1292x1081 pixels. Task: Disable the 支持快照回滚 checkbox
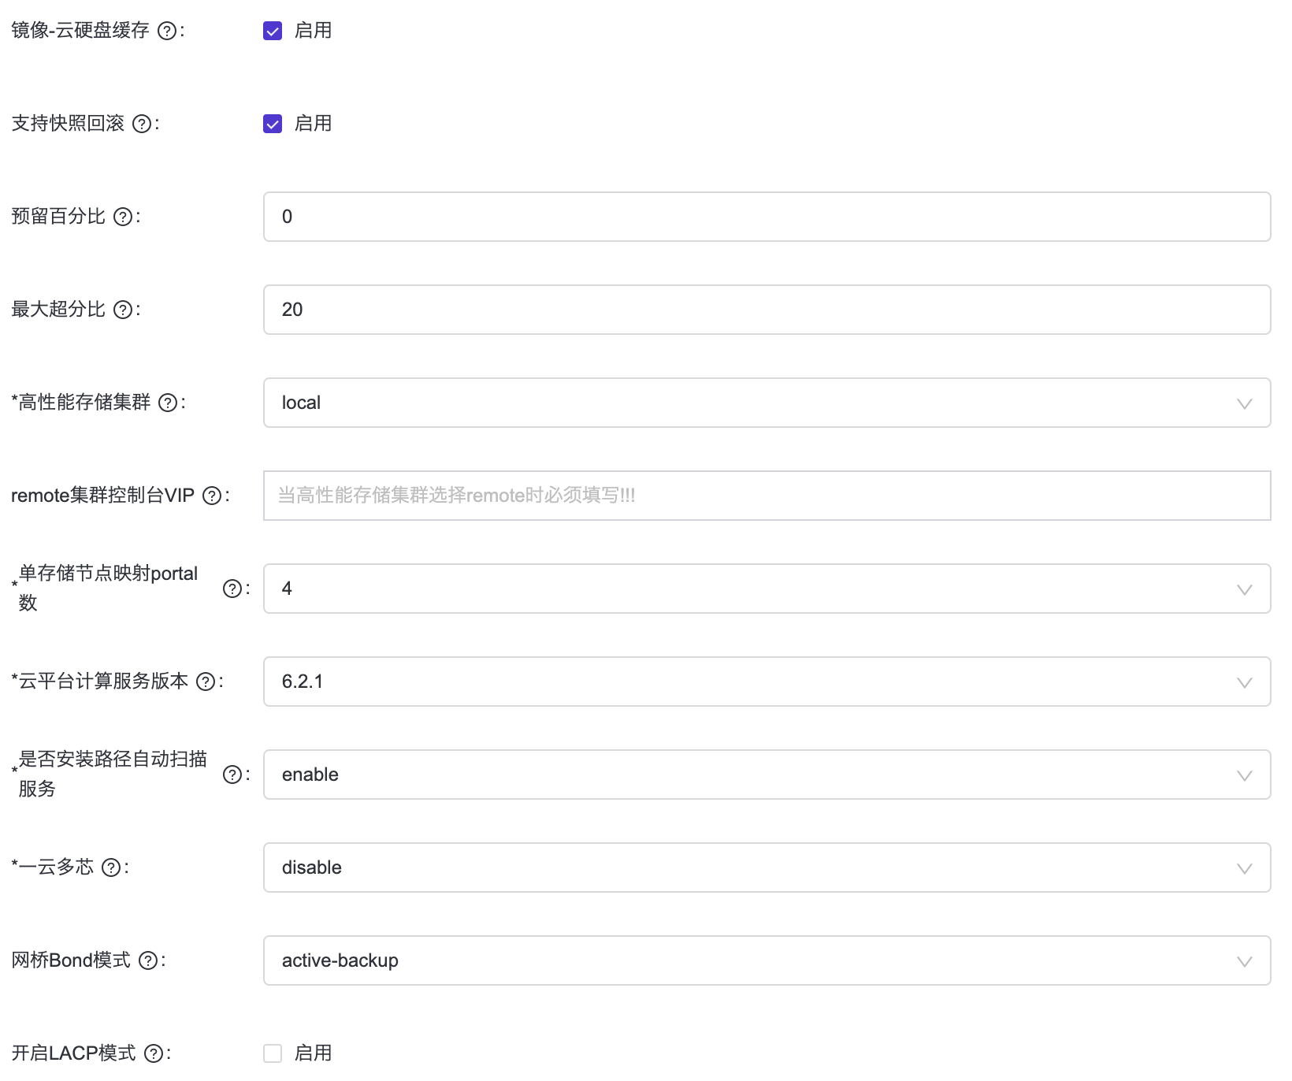pos(273,124)
